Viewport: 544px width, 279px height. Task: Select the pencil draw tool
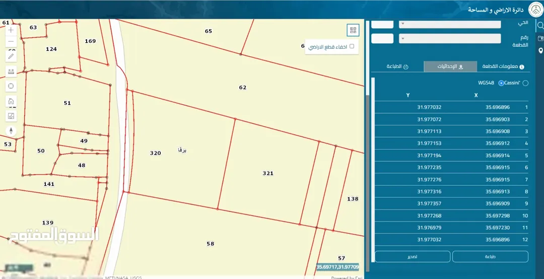coord(11,56)
